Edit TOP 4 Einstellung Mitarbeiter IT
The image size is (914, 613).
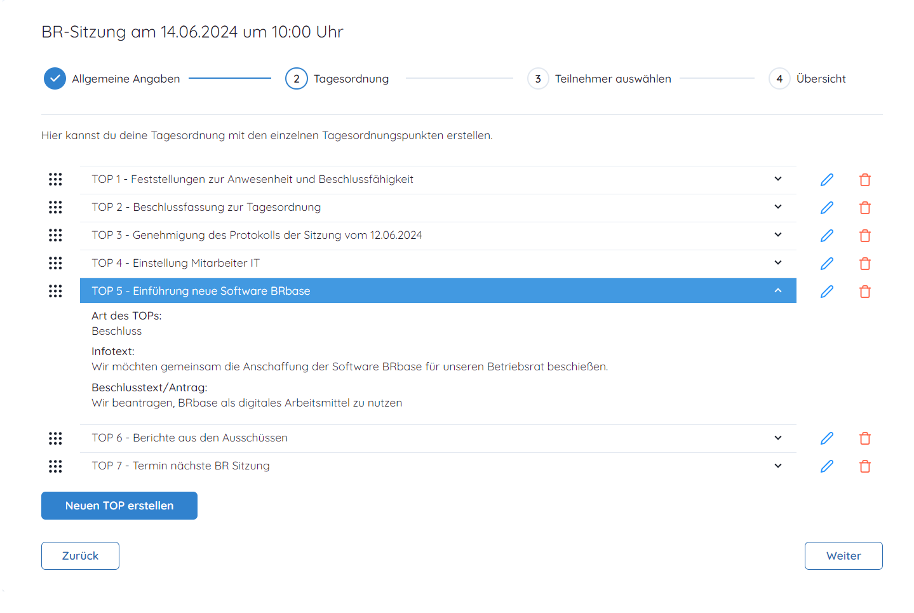[826, 264]
